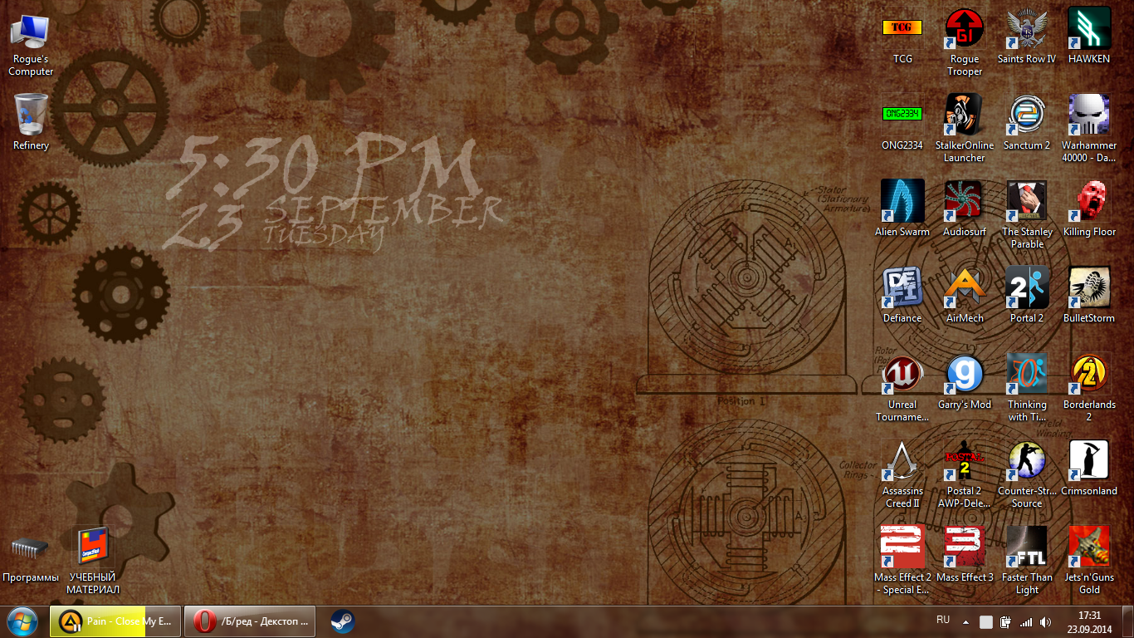The image size is (1134, 638).
Task: Select the Jets'n'Guns Gold shortcut
Action: point(1089,561)
